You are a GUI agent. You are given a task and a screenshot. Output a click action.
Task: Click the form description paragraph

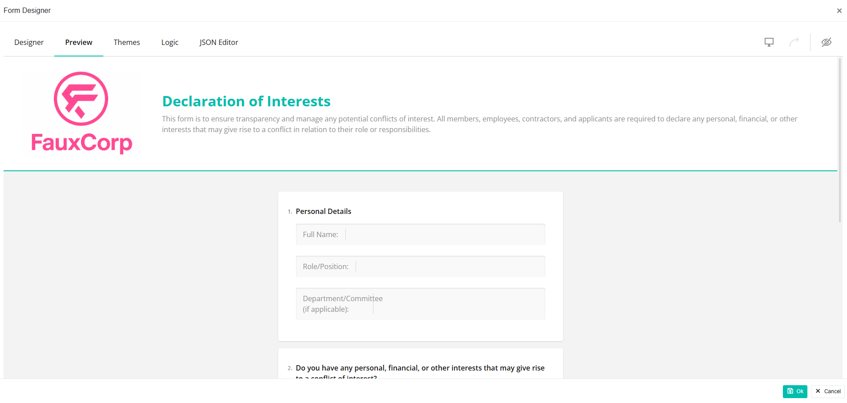pyautogui.click(x=479, y=124)
